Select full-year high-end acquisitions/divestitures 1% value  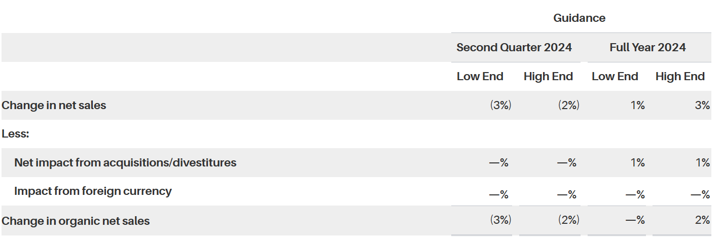pos(702,163)
